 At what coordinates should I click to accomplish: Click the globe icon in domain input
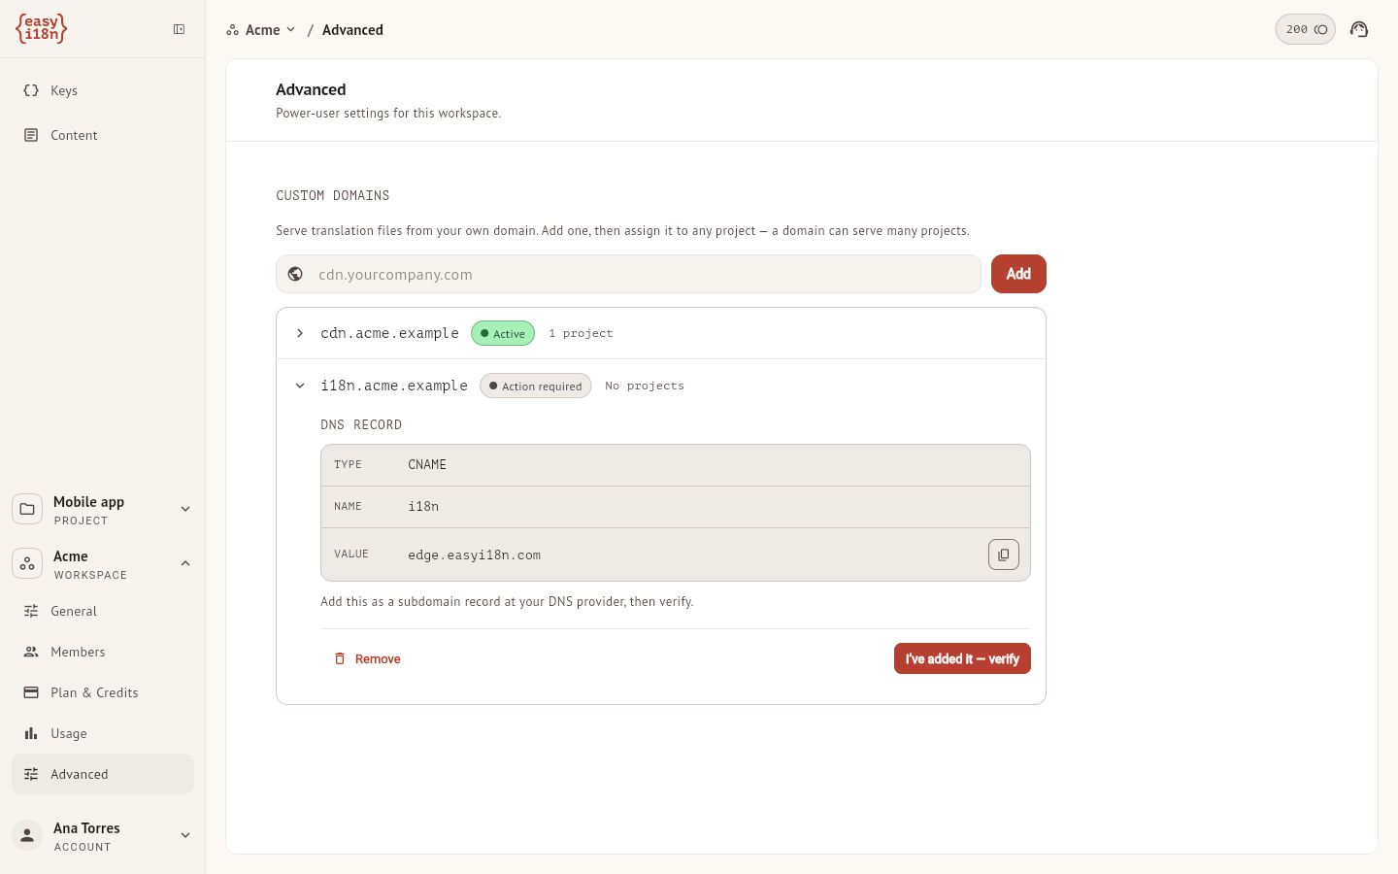tap(295, 274)
